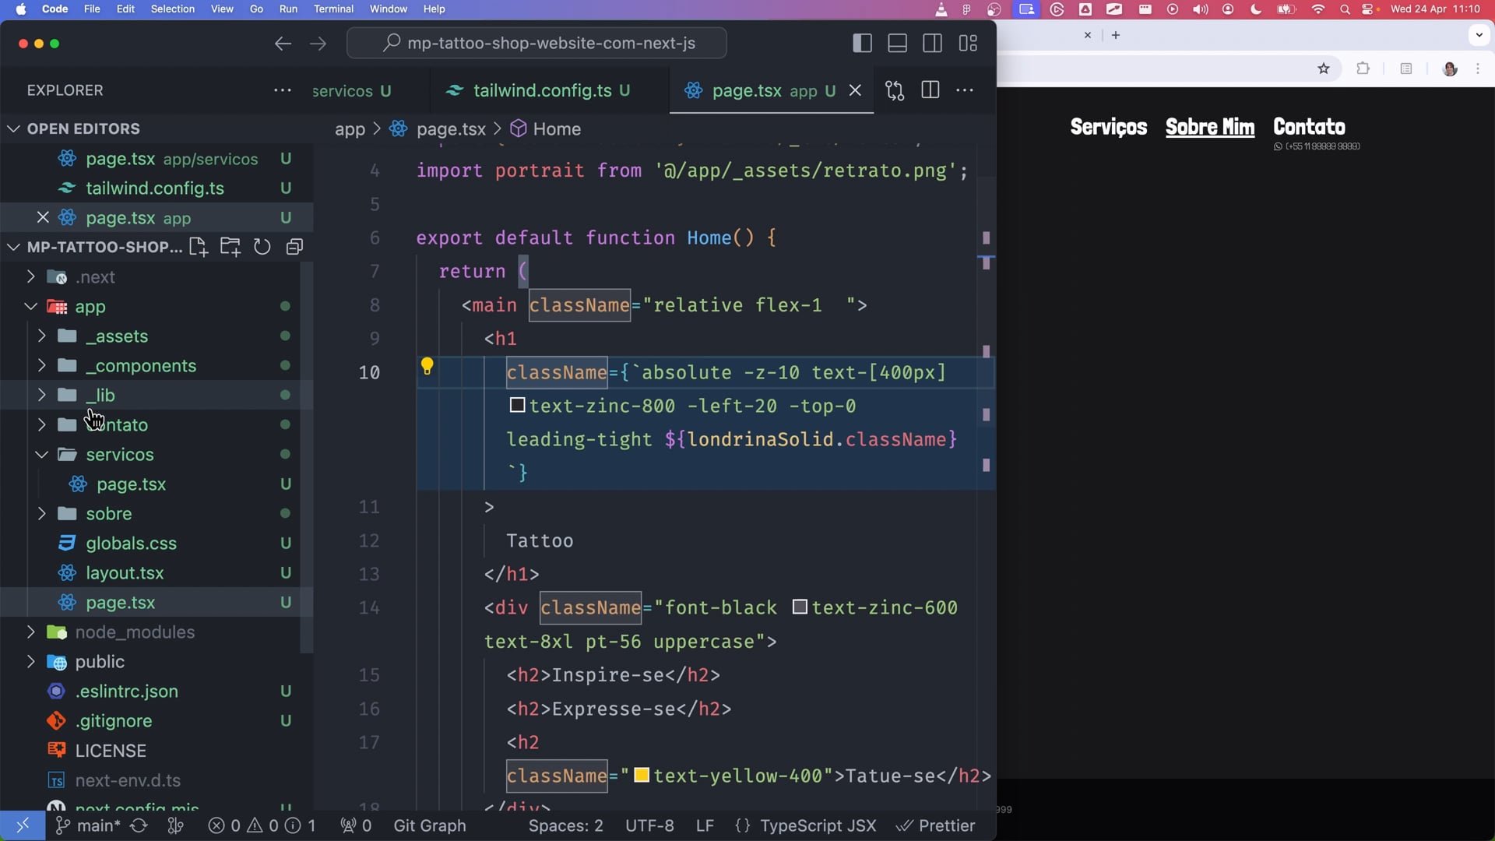Refresh the explorer file tree
This screenshot has width=1495, height=841.
[x=262, y=247]
